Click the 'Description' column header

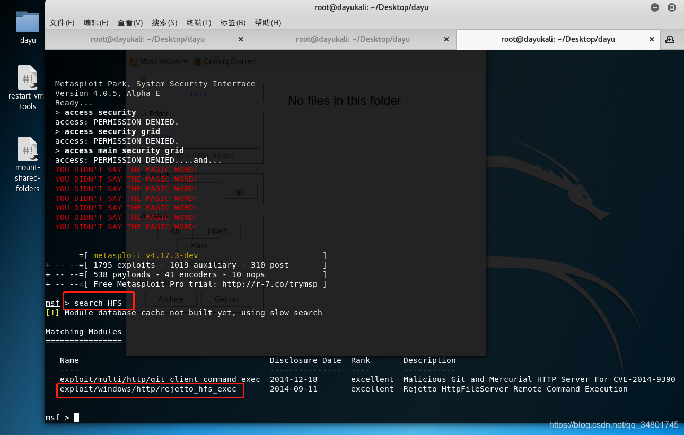429,360
